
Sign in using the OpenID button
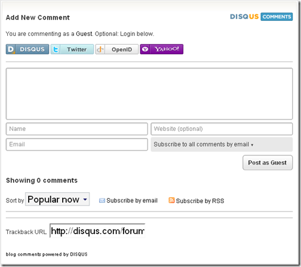[117, 49]
